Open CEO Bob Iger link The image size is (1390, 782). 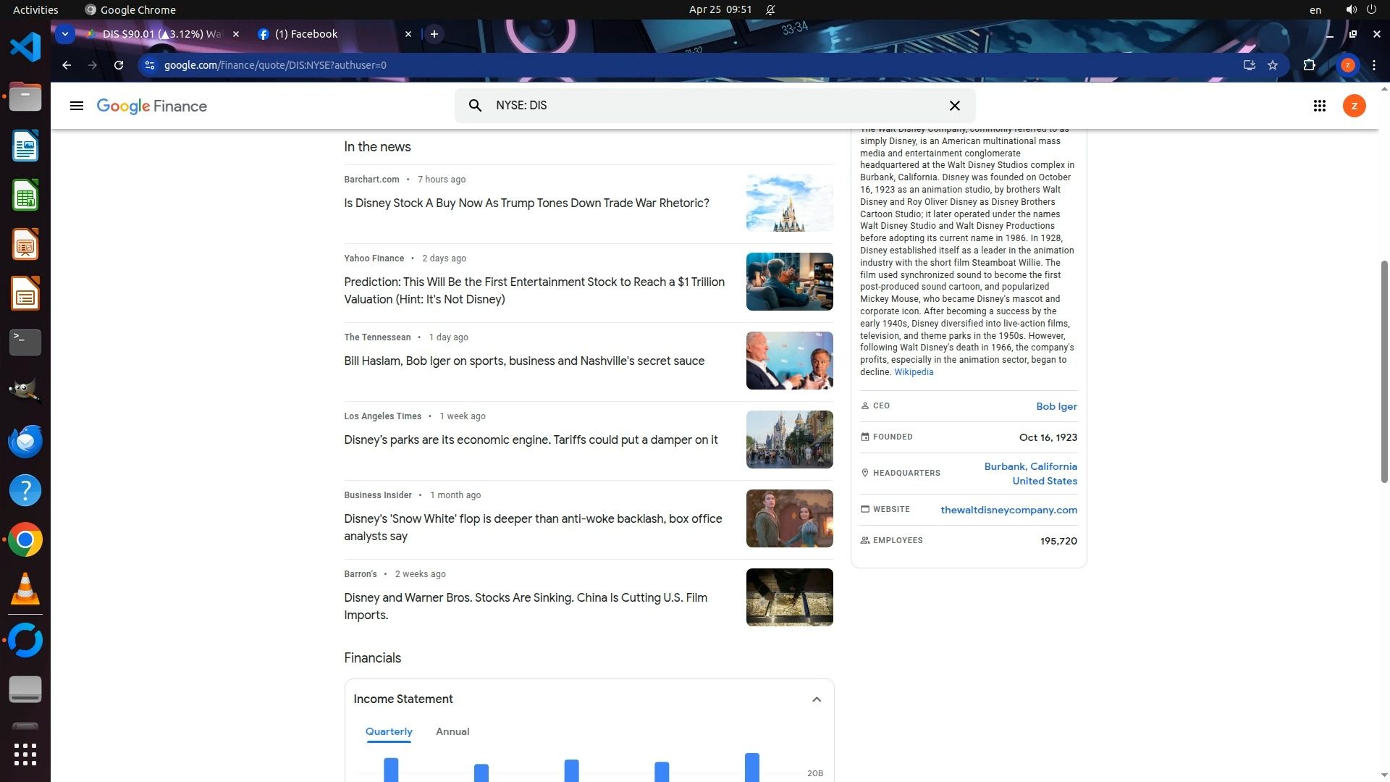[x=1056, y=406]
